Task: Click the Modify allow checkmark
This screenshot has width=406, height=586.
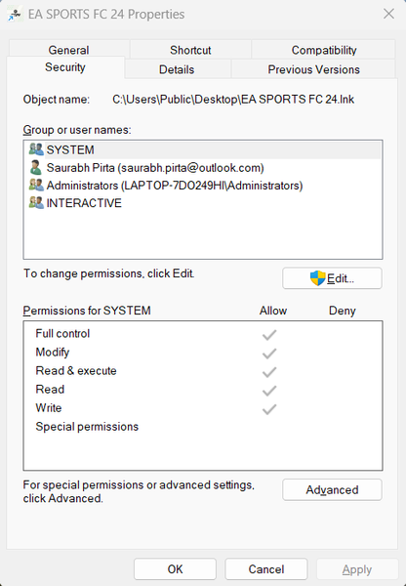Action: 269,354
